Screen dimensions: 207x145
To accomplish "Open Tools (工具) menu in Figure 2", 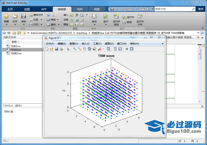I will 97,43.
